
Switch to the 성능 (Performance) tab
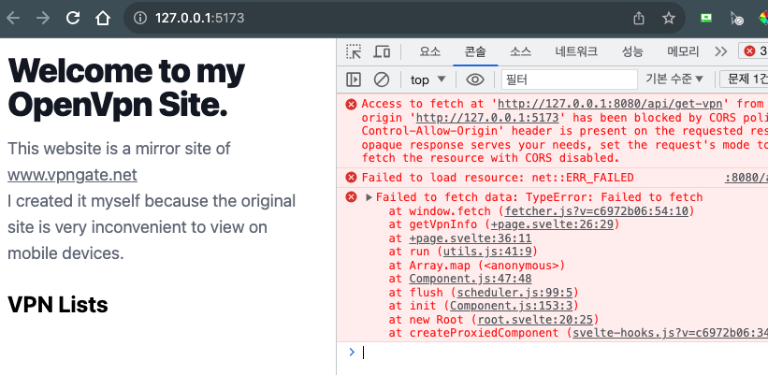[x=632, y=51]
